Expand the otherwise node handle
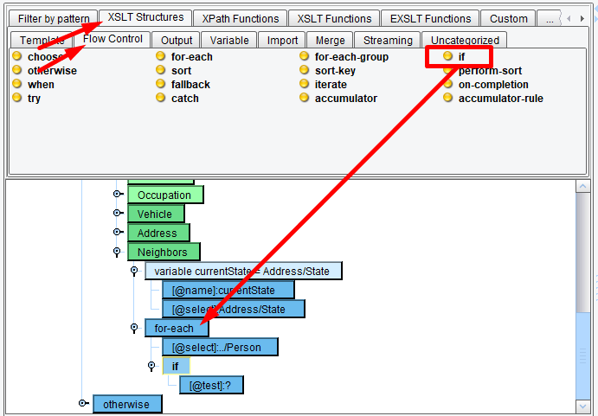The width and height of the screenshot is (598, 416). [x=82, y=403]
